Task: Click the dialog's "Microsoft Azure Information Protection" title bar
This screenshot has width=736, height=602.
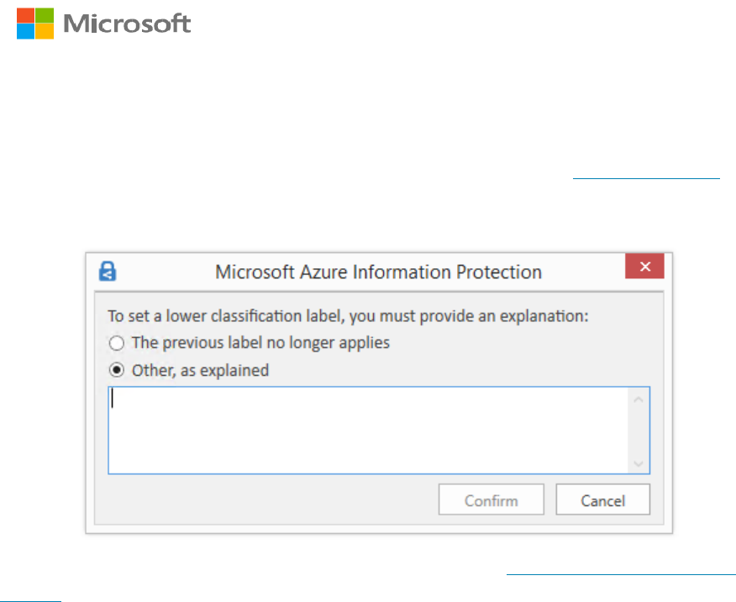Action: coord(378,272)
